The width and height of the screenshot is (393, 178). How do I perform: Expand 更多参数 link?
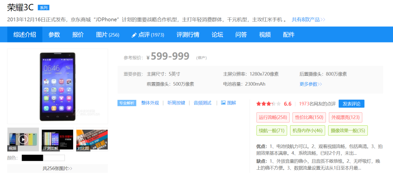point(311,84)
